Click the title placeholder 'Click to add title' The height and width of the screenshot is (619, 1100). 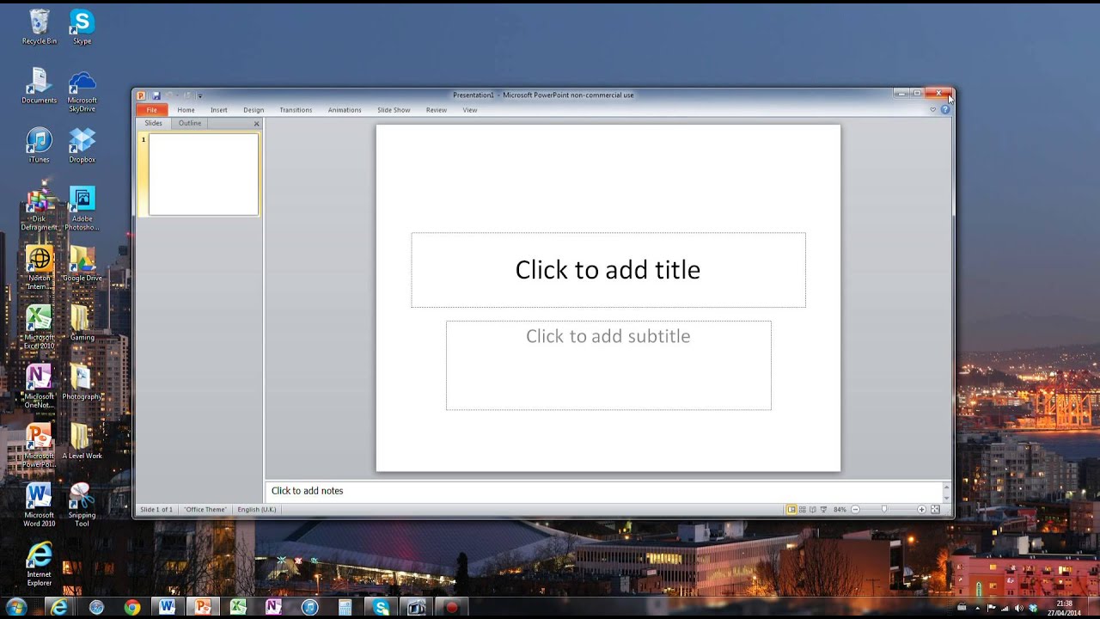point(608,270)
